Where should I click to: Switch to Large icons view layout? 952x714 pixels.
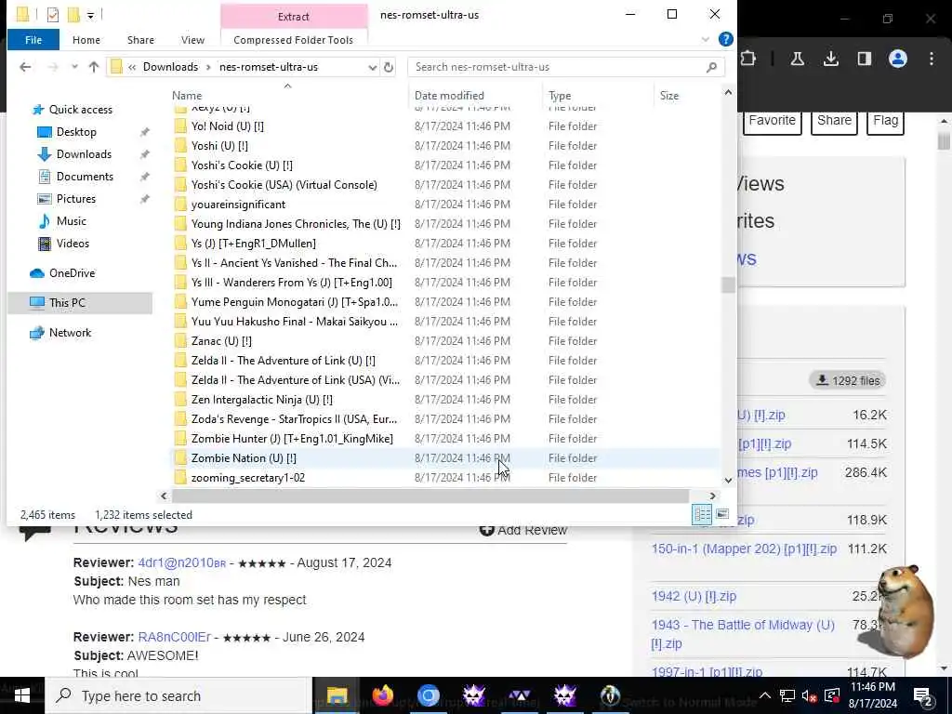click(x=721, y=515)
